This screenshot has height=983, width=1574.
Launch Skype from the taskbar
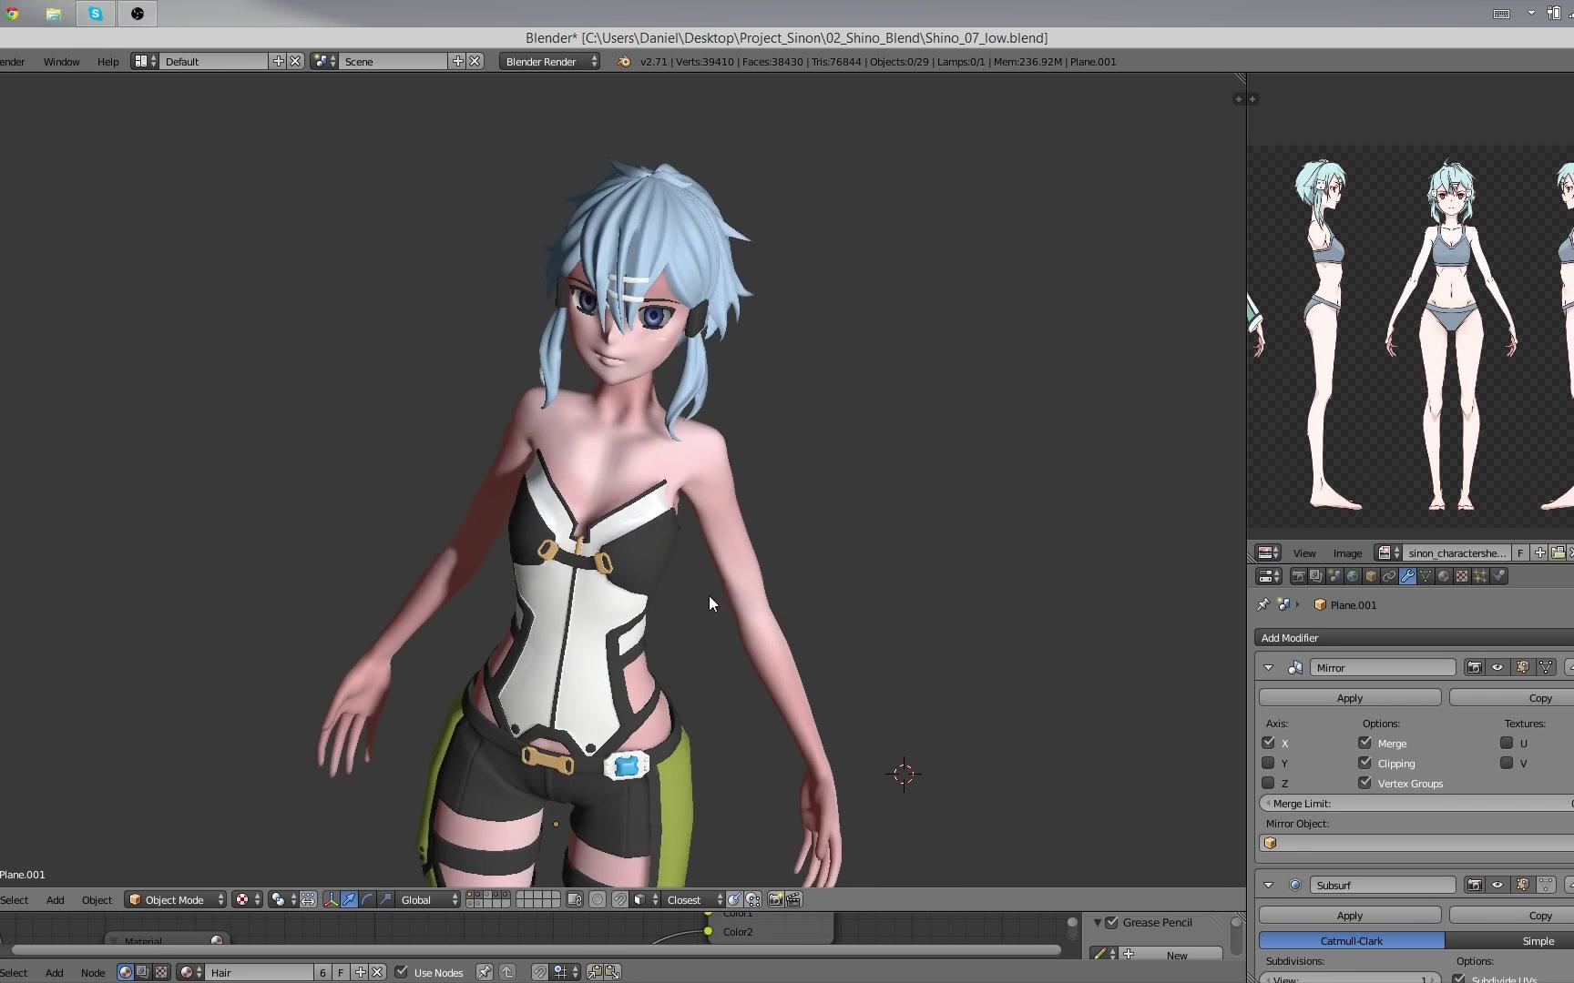click(x=95, y=14)
